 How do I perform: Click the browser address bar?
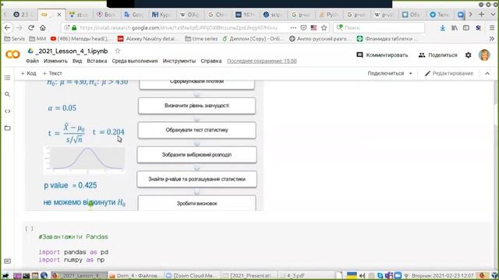coord(179,28)
